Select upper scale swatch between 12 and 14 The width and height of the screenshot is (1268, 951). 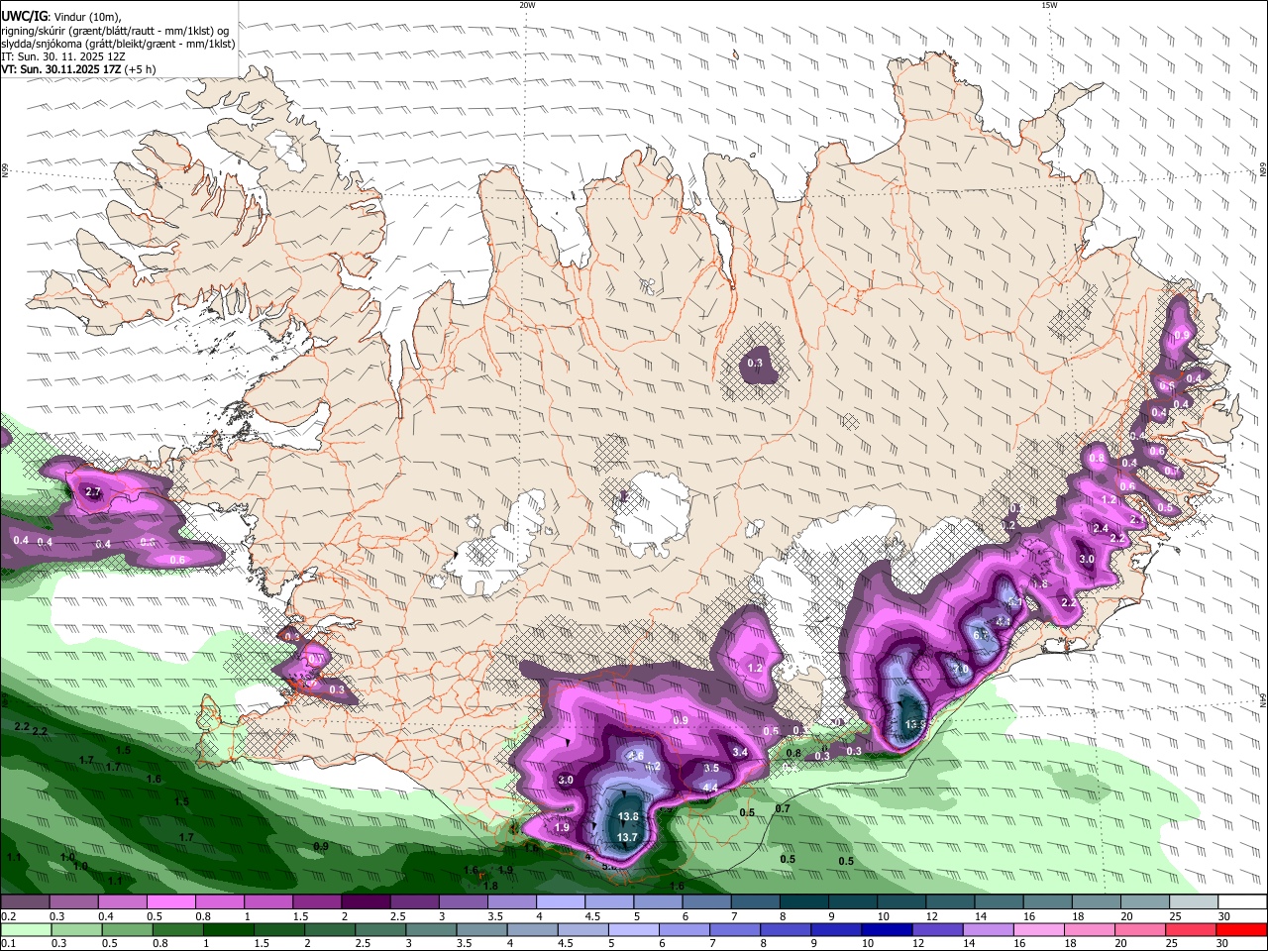point(951,902)
